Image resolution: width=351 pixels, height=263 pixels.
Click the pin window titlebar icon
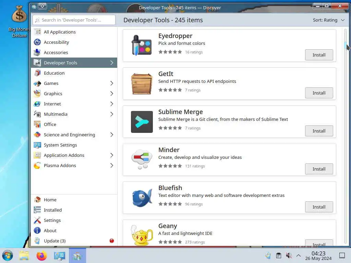42,6
